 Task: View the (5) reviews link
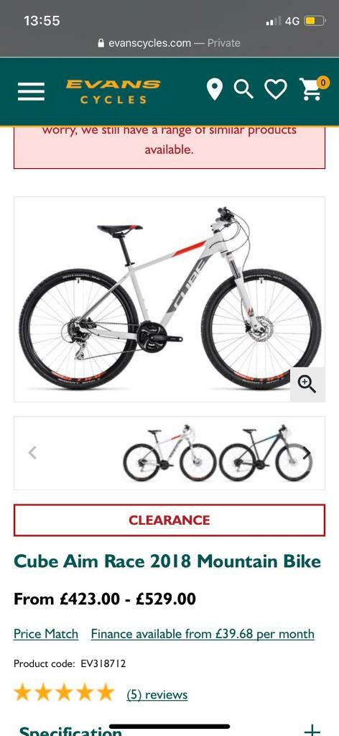point(157,694)
